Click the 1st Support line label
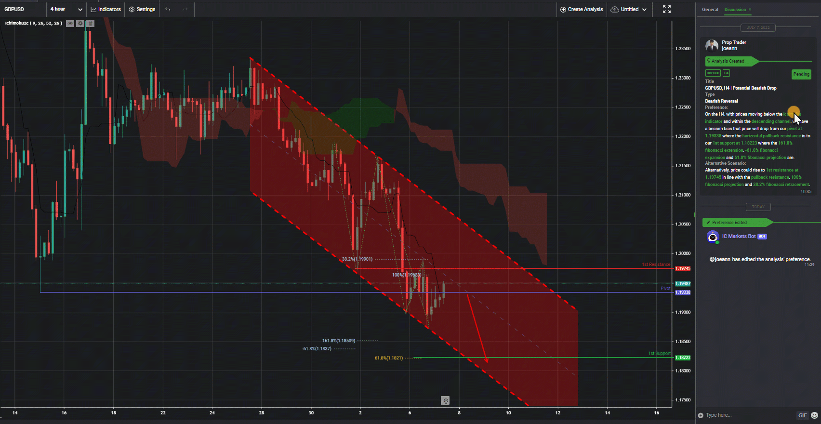821x424 pixels. coord(659,353)
